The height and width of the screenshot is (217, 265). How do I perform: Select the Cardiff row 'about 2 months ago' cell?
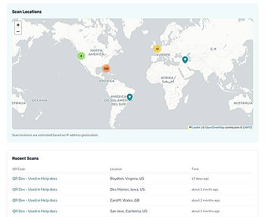(206, 200)
